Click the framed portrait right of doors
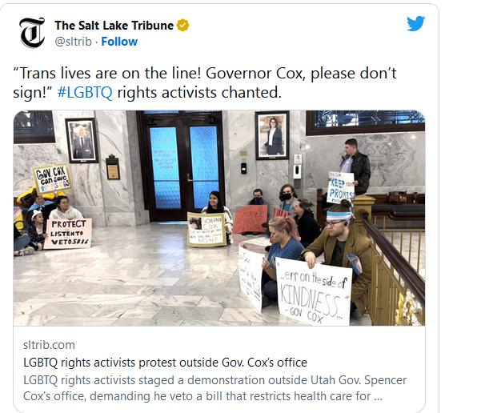 pyautogui.click(x=272, y=135)
